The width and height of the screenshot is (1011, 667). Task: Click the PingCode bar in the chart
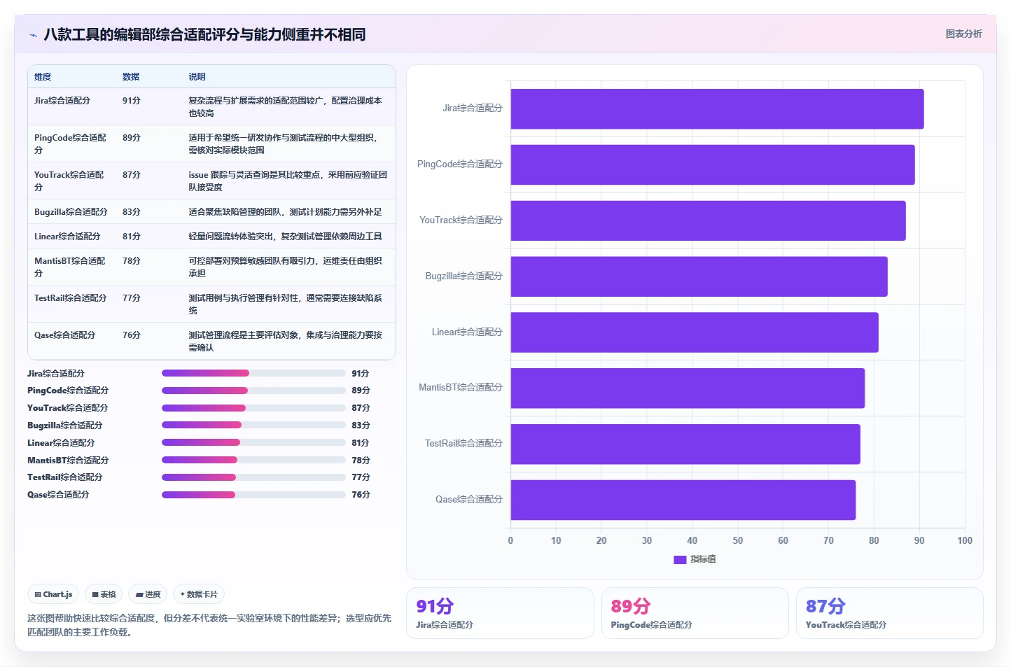tap(713, 164)
